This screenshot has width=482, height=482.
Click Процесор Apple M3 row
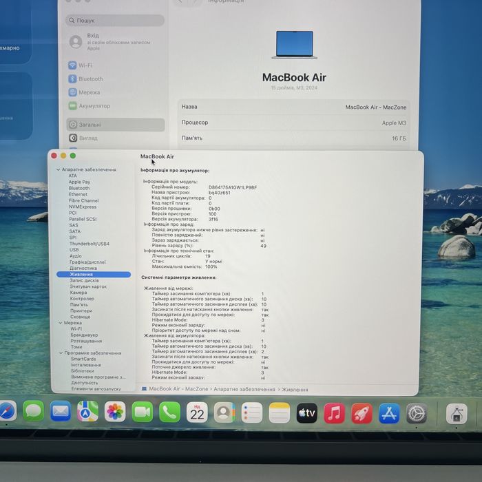[293, 123]
